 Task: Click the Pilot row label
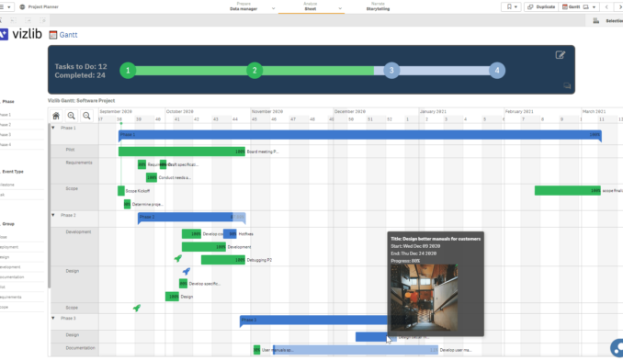pyautogui.click(x=70, y=150)
